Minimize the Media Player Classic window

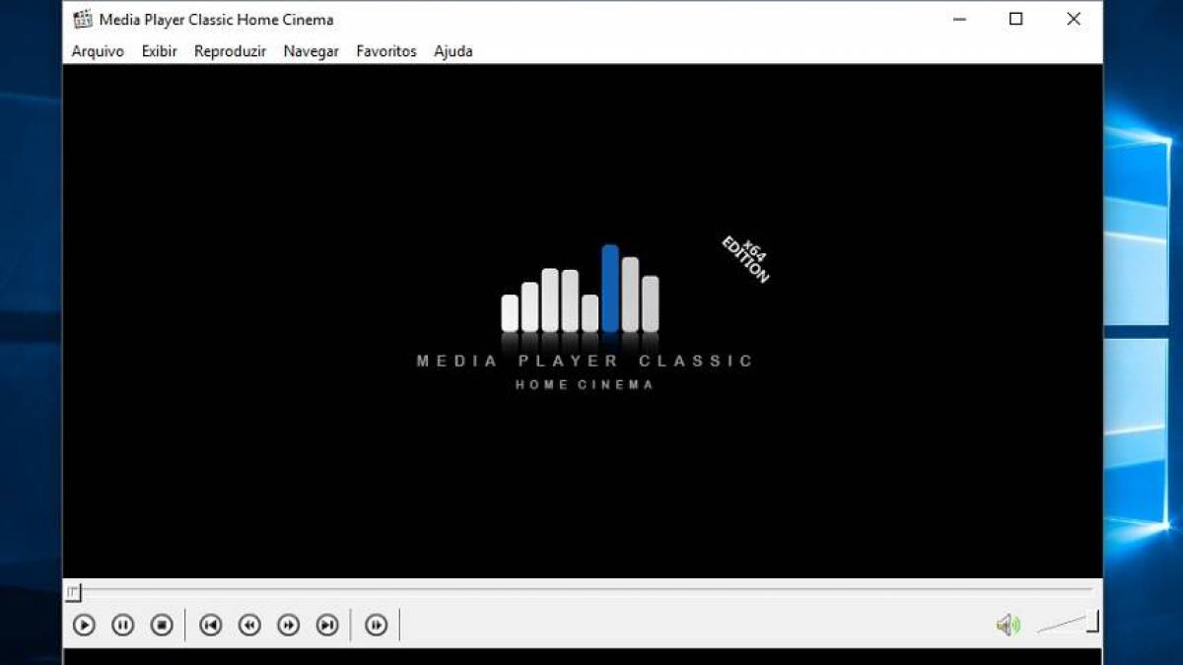coord(959,19)
